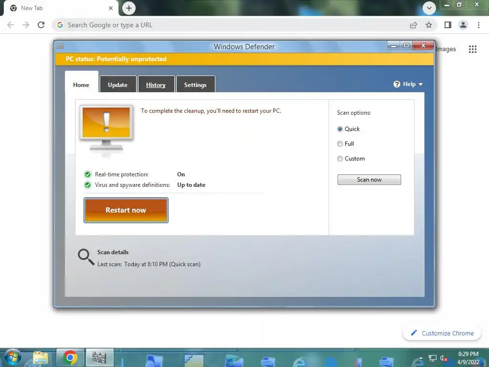Click the network tray icon

pyautogui.click(x=433, y=358)
